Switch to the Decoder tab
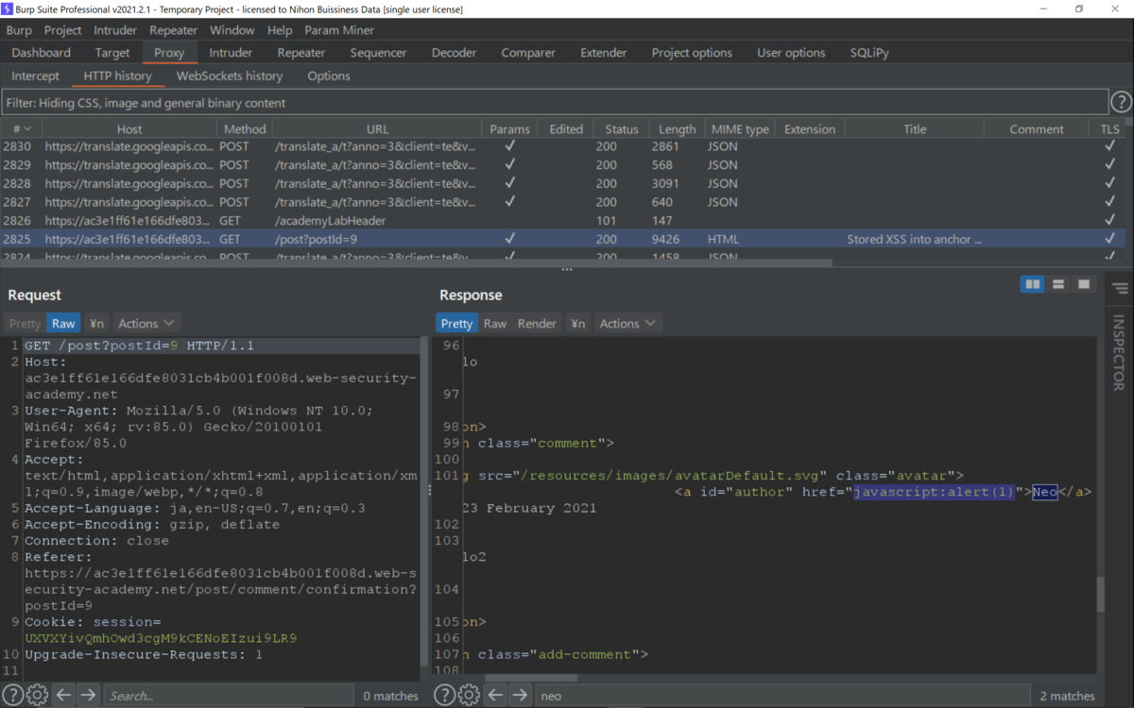The height and width of the screenshot is (708, 1134). [x=455, y=53]
